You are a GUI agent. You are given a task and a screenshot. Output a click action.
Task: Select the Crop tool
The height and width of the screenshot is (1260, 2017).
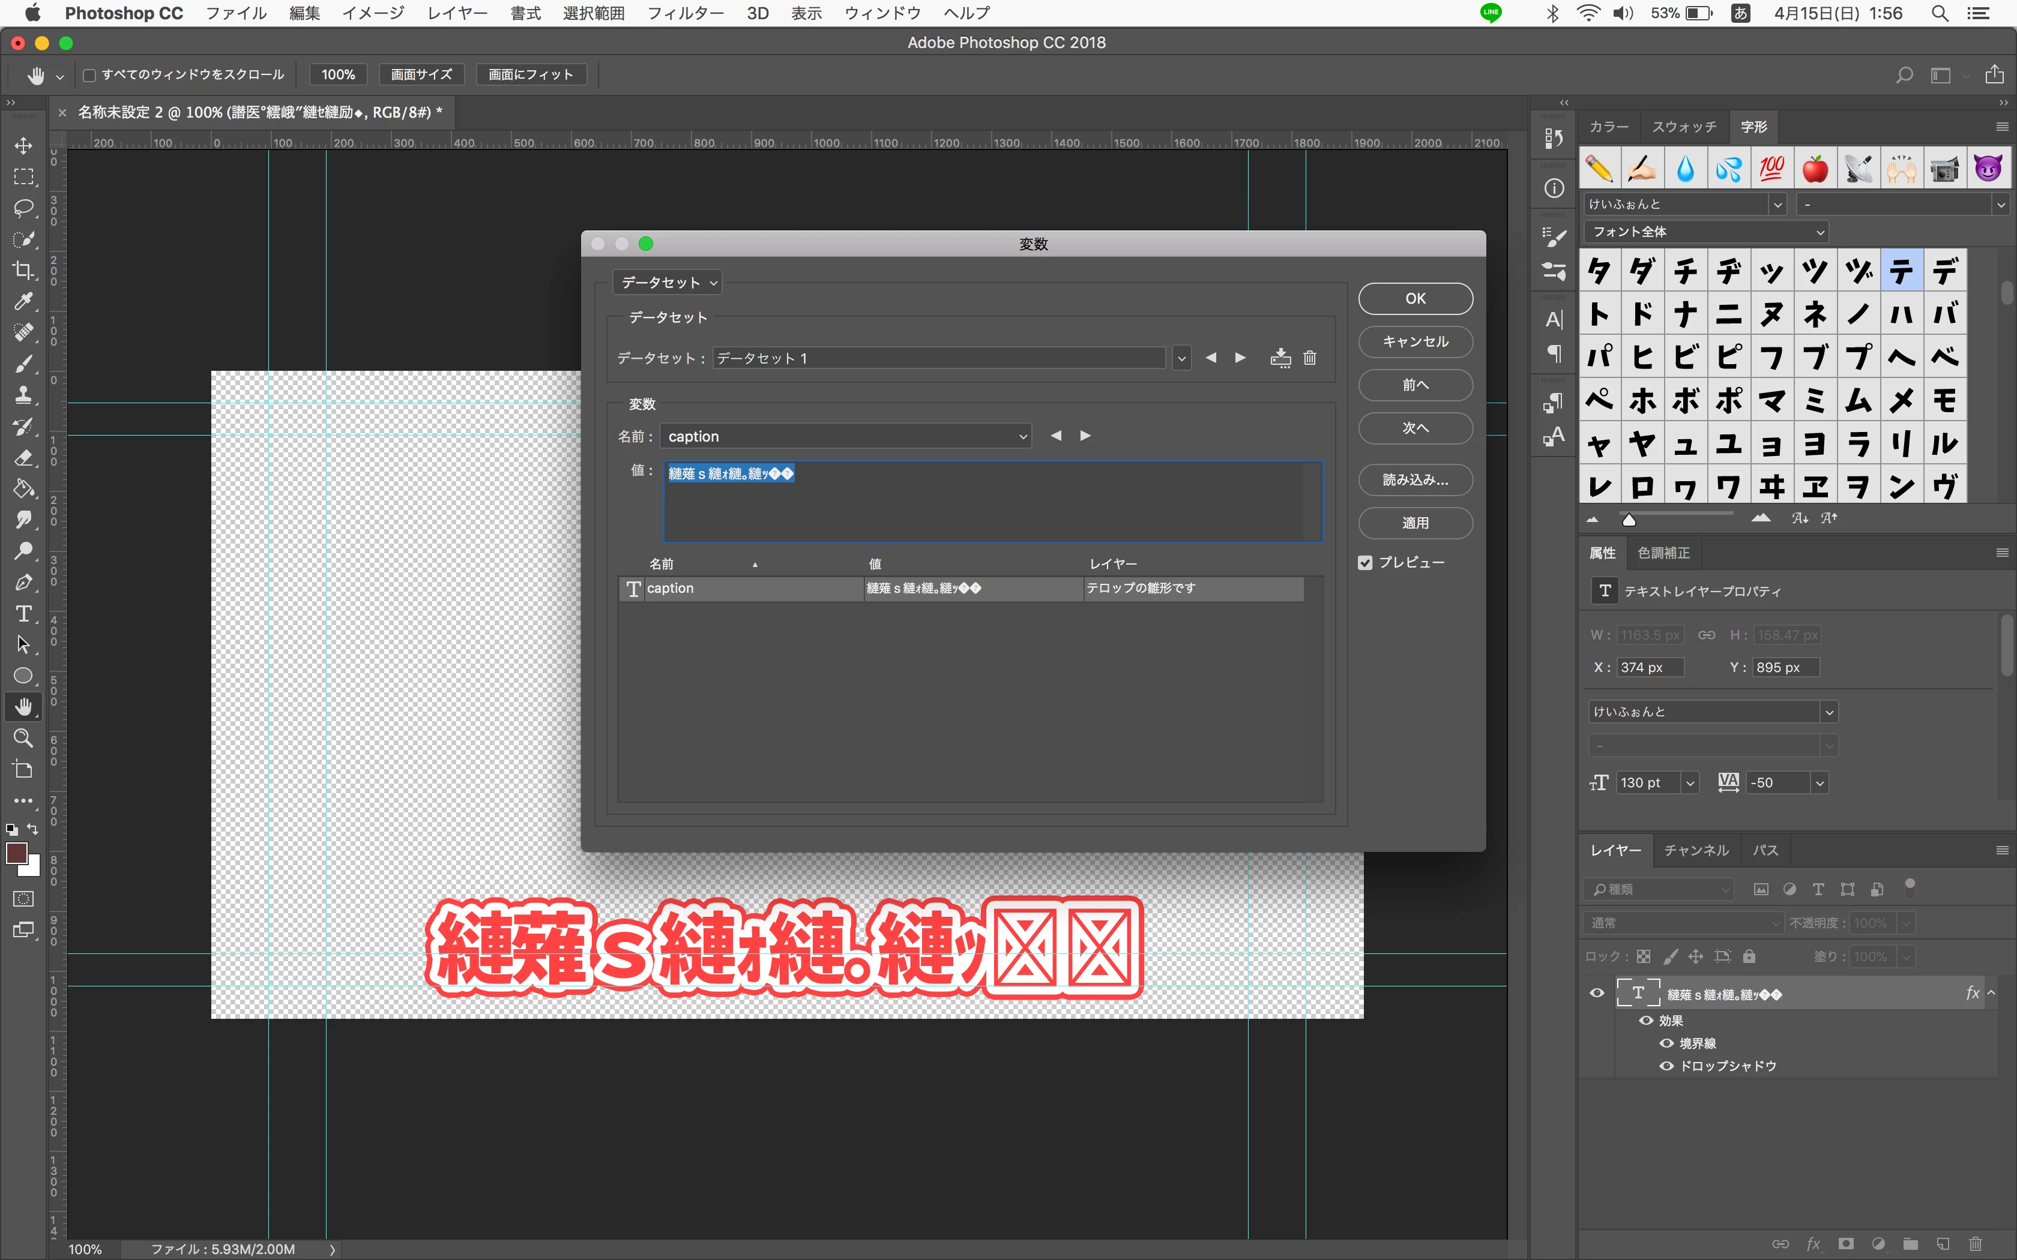click(23, 270)
